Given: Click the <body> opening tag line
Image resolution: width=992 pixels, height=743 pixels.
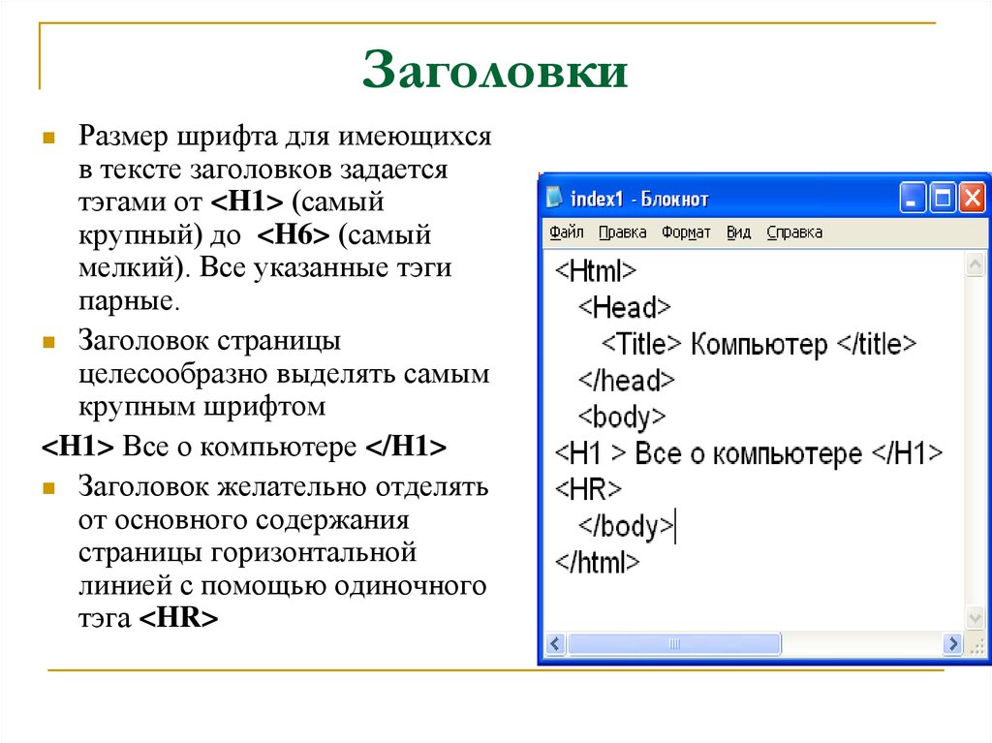Looking at the screenshot, I should 622,418.
